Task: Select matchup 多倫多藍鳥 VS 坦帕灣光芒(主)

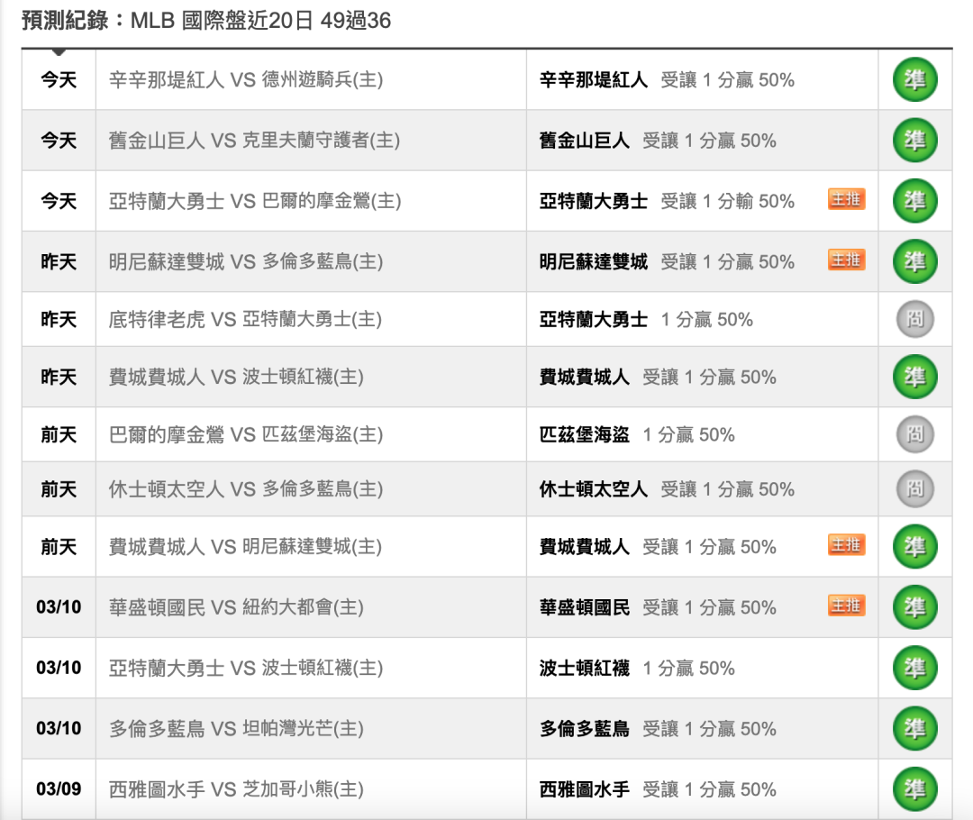Action: pyautogui.click(x=236, y=728)
